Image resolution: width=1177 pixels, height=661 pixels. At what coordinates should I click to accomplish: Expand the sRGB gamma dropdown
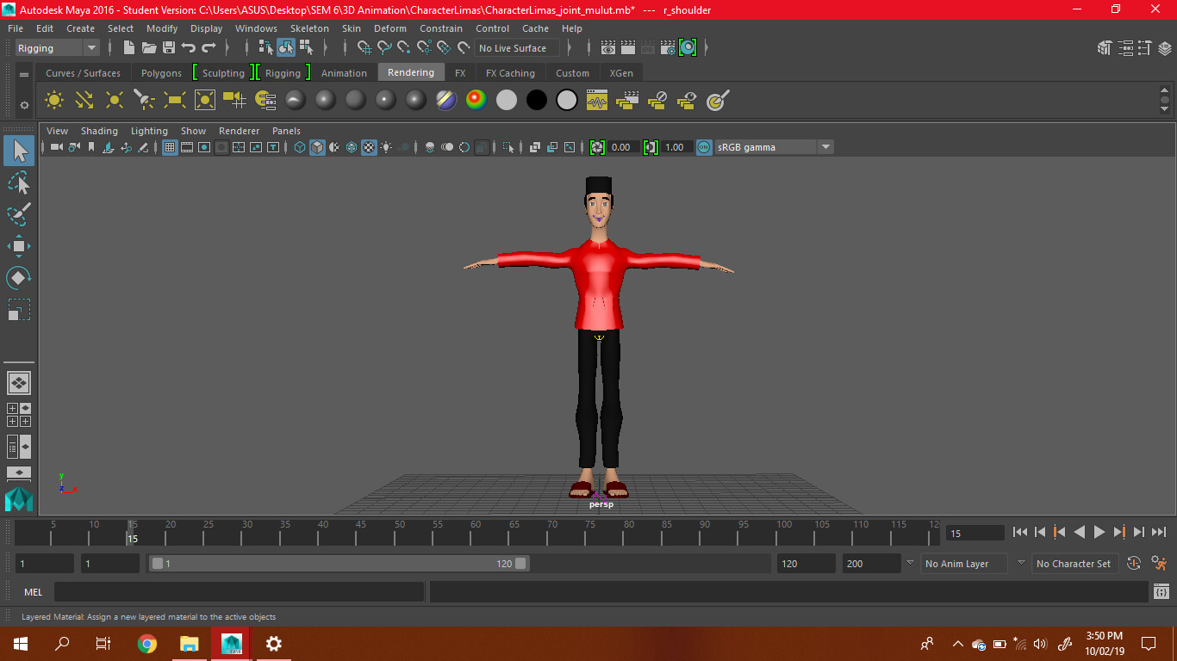tap(825, 147)
